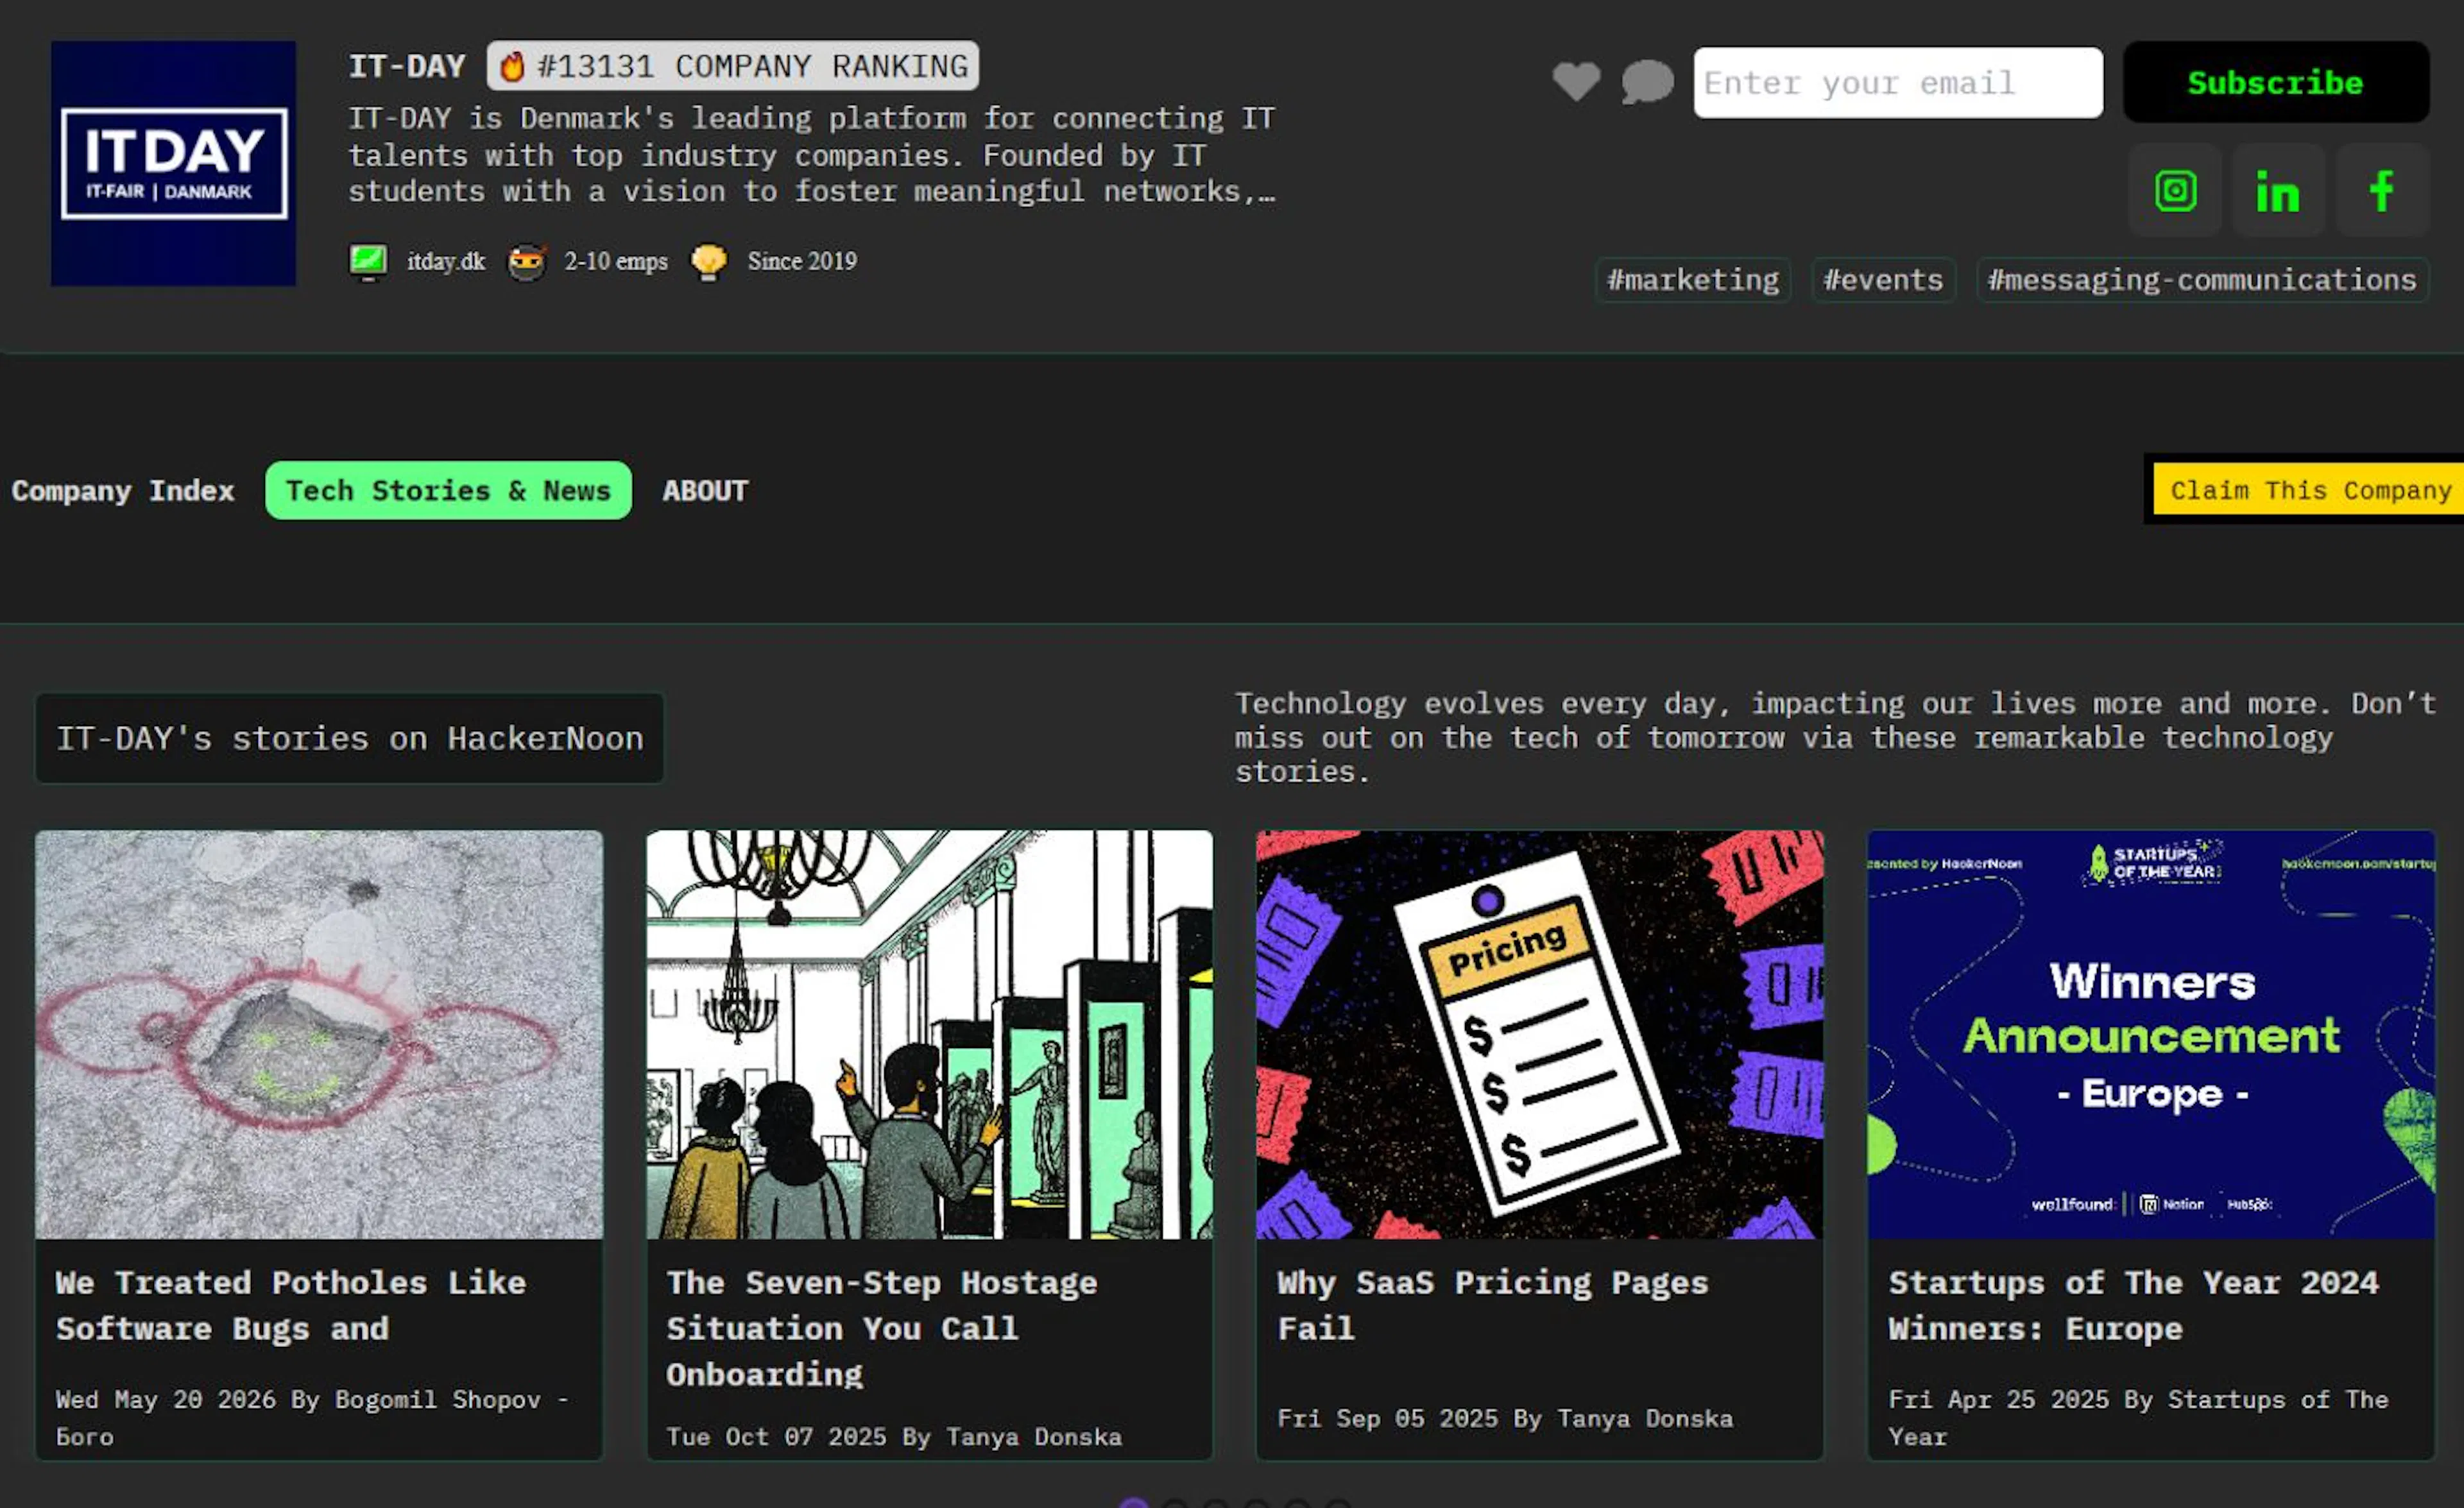Open IT-DAY's Instagram icon
This screenshot has width=2464, height=1508.
[x=2175, y=190]
